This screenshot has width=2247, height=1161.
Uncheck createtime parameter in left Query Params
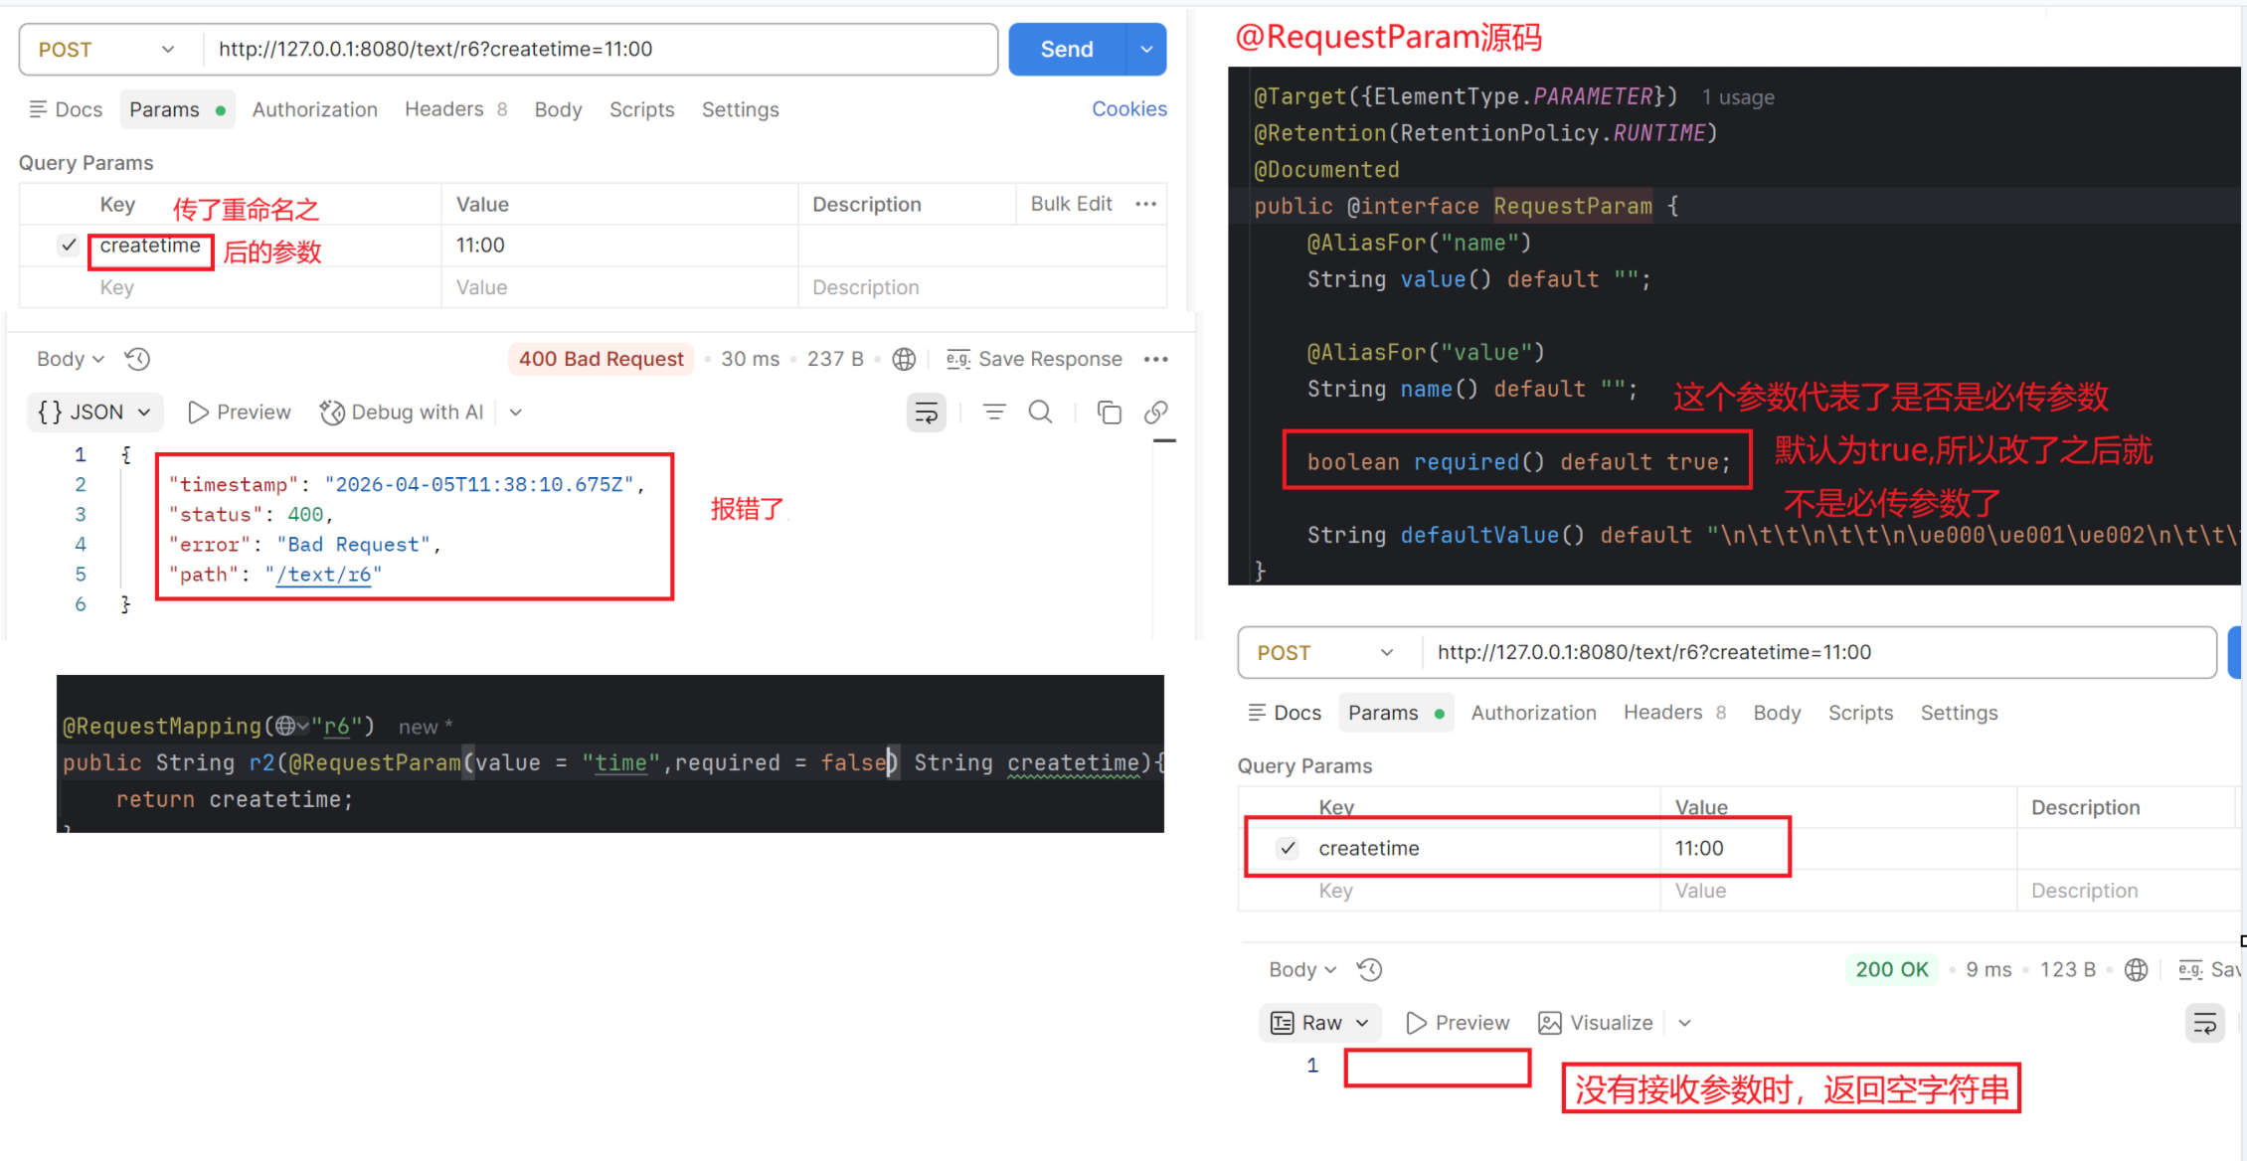click(x=69, y=245)
